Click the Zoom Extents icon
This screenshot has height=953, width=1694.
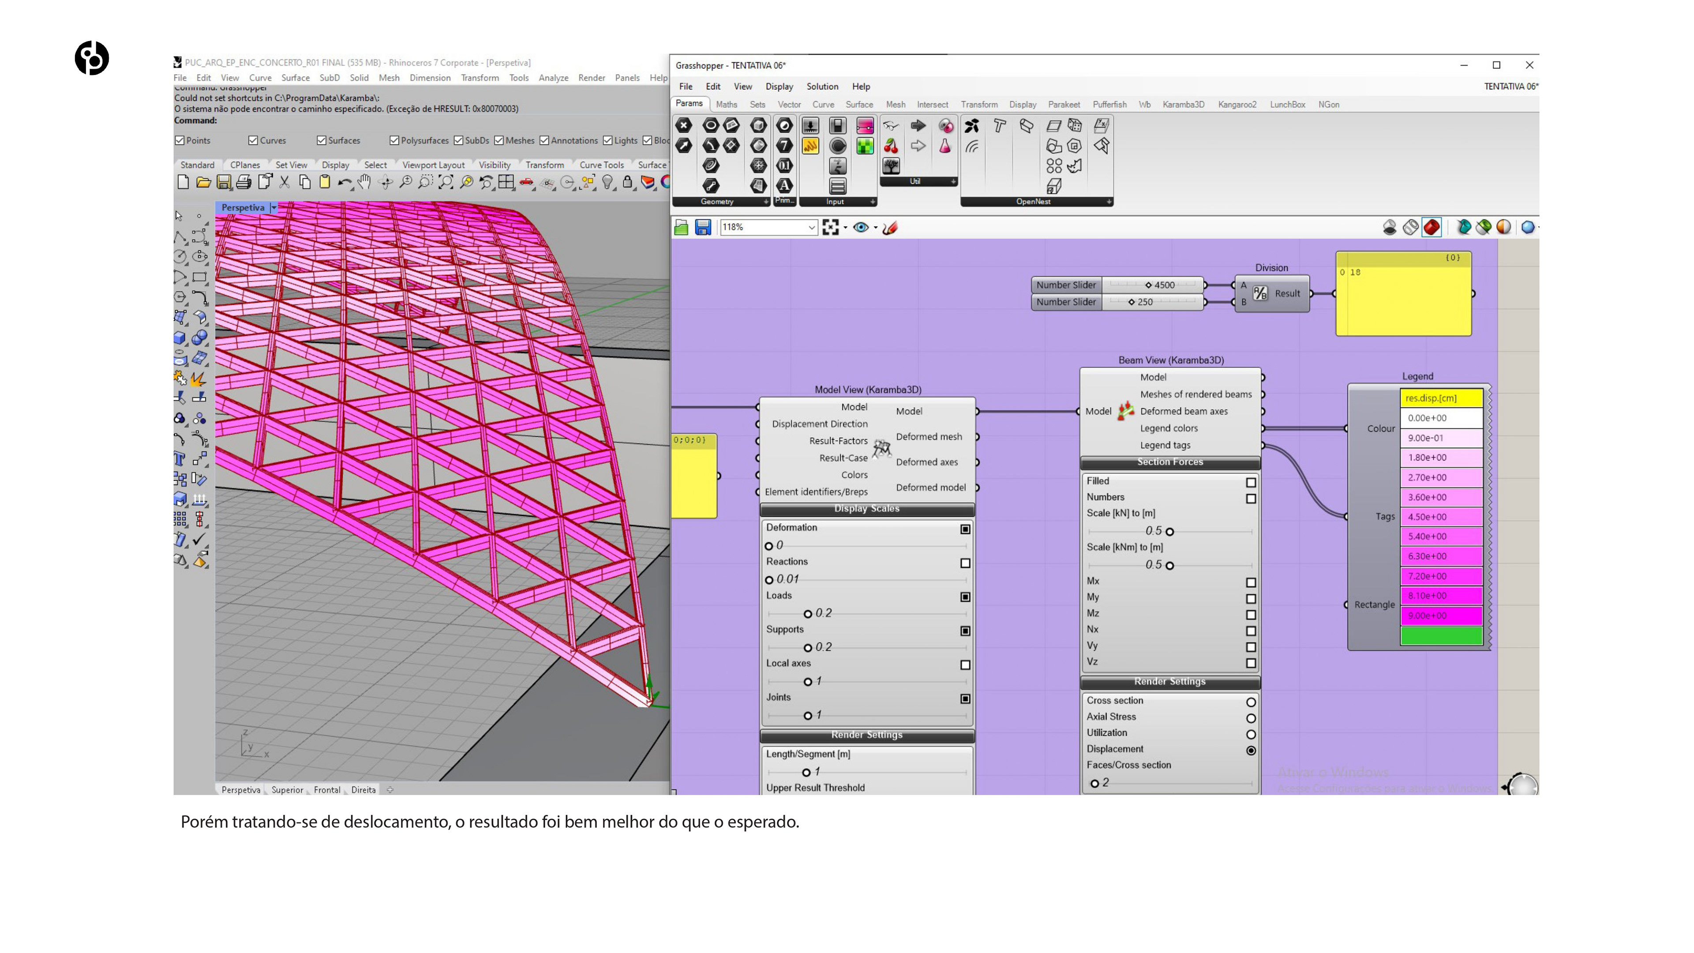(446, 182)
